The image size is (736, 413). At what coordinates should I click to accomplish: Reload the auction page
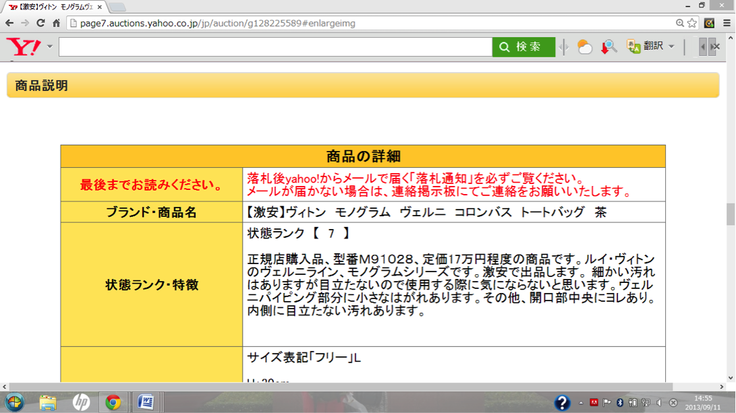tap(41, 23)
